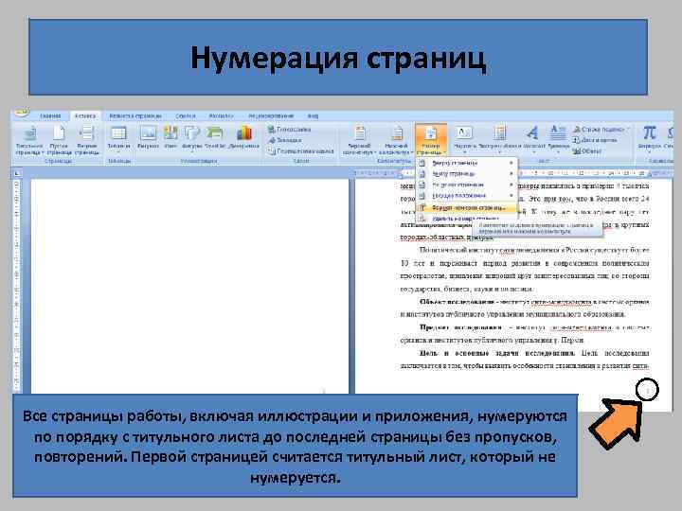Screen dimensions: 682x511
Task: Insert a chart (Диаграмма)
Action: [244, 138]
